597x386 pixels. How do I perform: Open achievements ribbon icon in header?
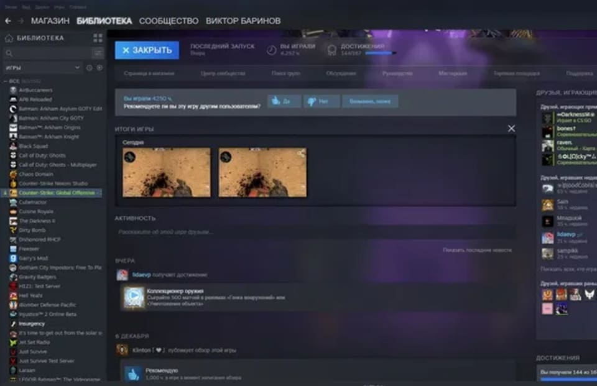pyautogui.click(x=332, y=50)
